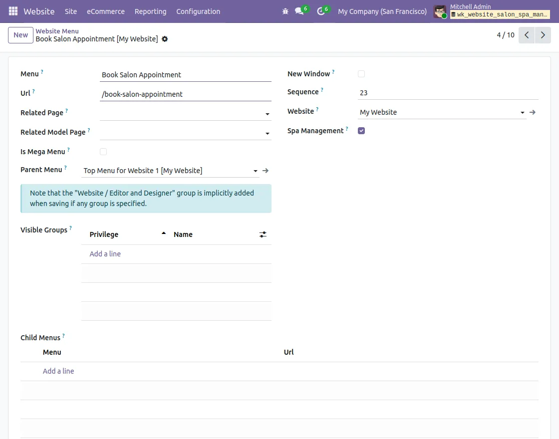The height and width of the screenshot is (439, 559).
Task: Add a line to Visible Groups
Action: [x=105, y=254]
